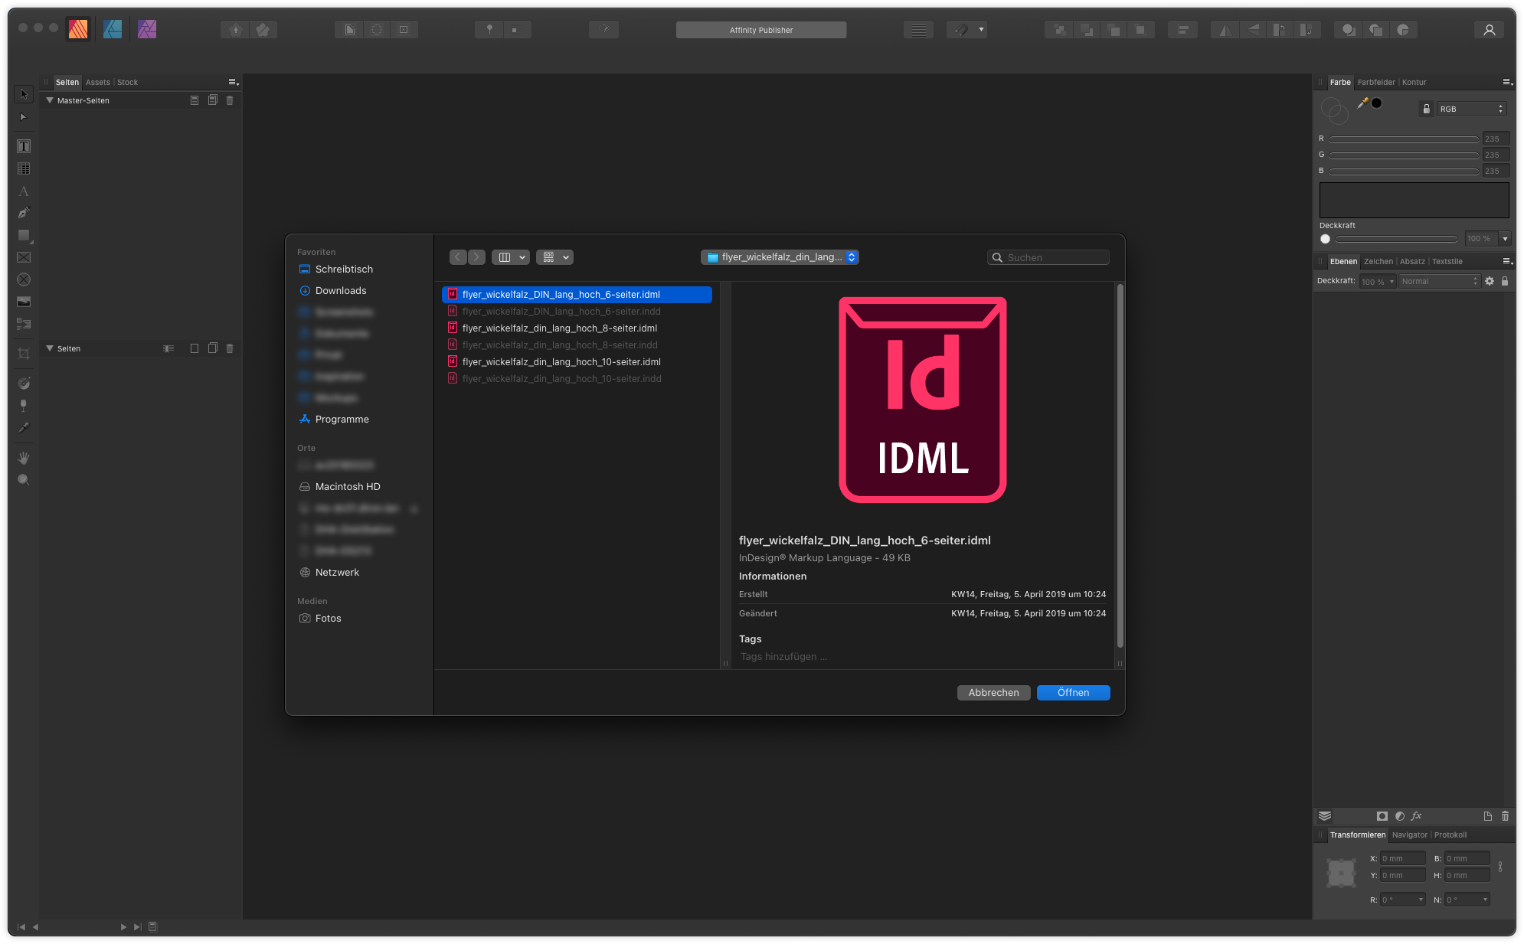Open the column view options dropdown
This screenshot has width=1524, height=944.
[511, 257]
